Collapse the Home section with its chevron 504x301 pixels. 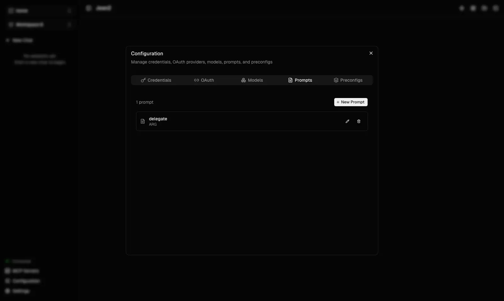tap(70, 11)
